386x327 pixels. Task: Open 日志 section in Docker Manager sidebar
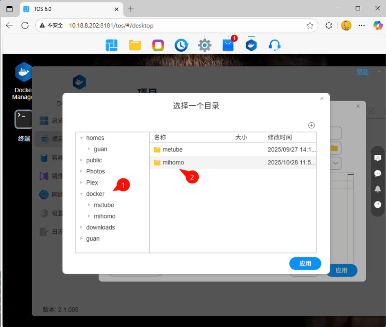point(51,232)
